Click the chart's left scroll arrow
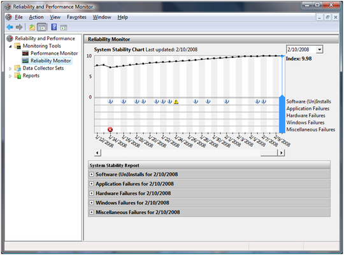The height and width of the screenshot is (255, 344). (x=97, y=152)
